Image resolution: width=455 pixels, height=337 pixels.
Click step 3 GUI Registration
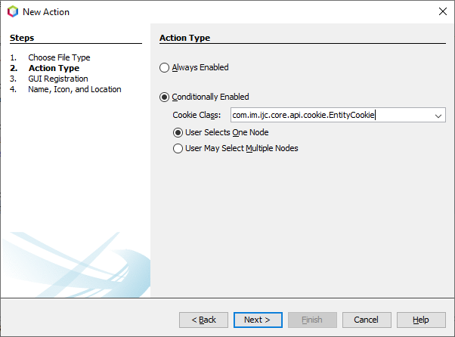coord(57,79)
